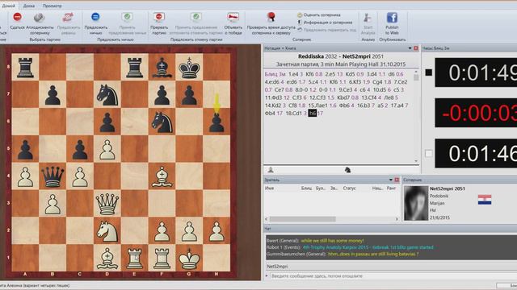This screenshot has width=517, height=290.
Task: Click the red Сдаться (resign) icon
Action: tap(17, 17)
